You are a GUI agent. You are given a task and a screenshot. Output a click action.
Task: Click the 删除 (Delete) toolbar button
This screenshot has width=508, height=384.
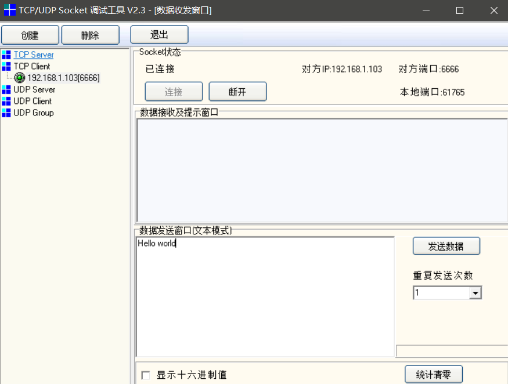(x=90, y=34)
